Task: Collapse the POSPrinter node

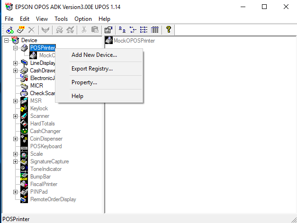Action: coord(15,48)
